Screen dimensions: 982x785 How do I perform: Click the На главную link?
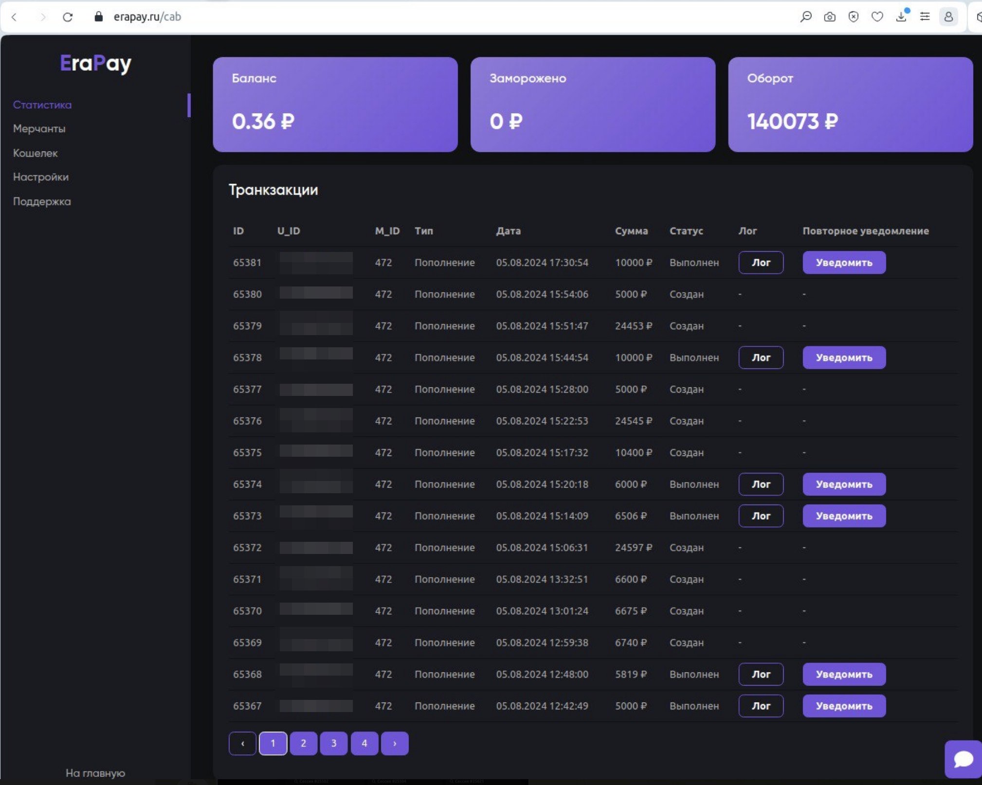(x=95, y=773)
